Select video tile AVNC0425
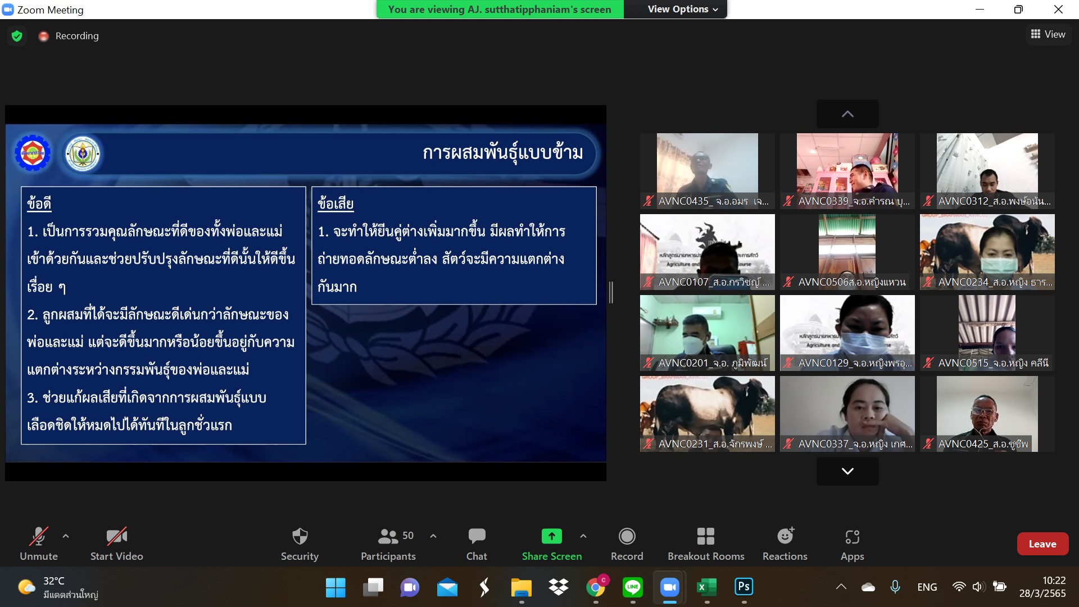 987,414
